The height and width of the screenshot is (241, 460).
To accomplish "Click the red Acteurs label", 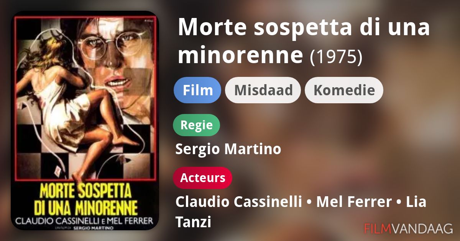I will tap(203, 178).
